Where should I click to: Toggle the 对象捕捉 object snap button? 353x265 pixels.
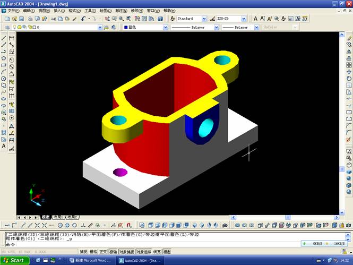(x=126, y=252)
